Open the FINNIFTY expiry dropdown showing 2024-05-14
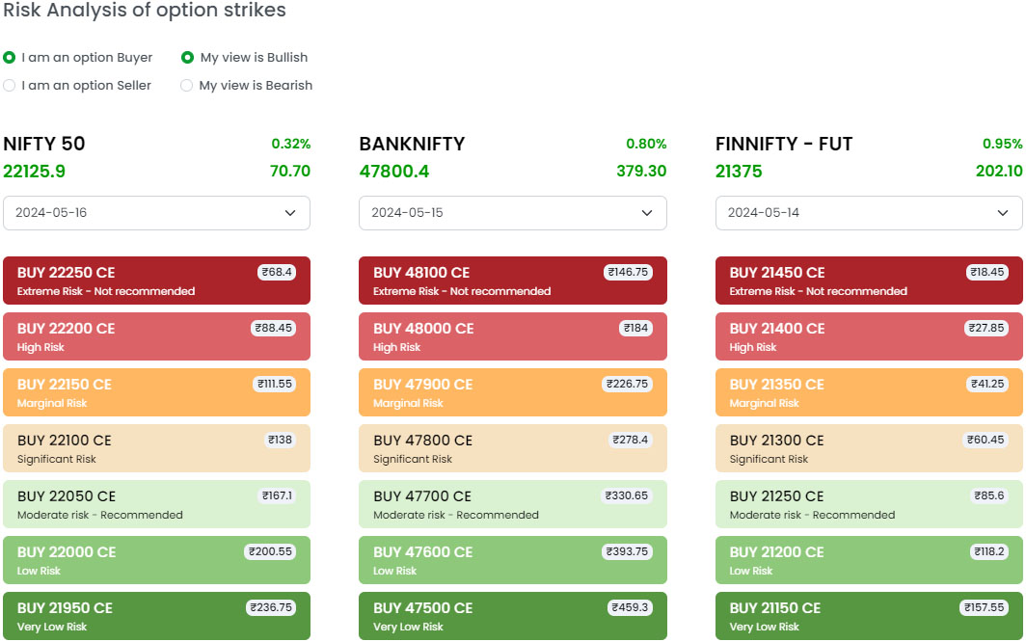Screen dimensions: 1026x642 tap(868, 212)
